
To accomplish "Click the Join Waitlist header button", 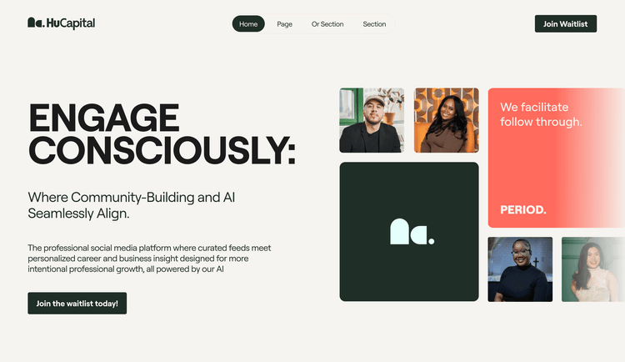I will 566,23.
